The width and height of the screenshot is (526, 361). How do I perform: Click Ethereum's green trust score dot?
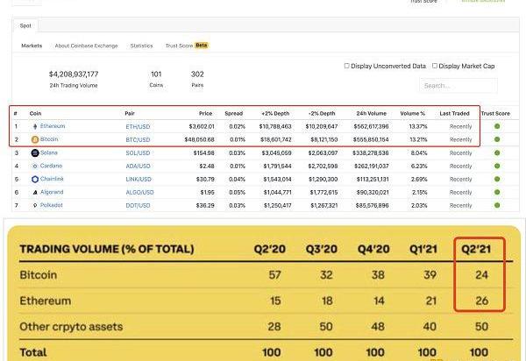point(497,126)
